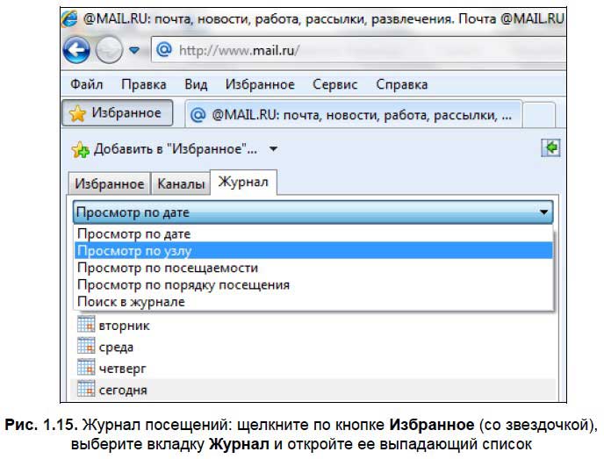Click the Просмотр по дате combo box
Screen dimensions: 604x459
(313, 212)
